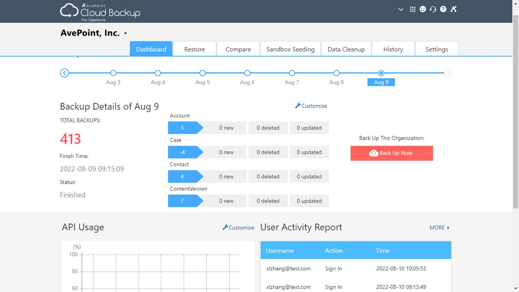Screen dimensions: 519x292
Task: Click ContentVersion 0 new cell
Action: [226, 201]
